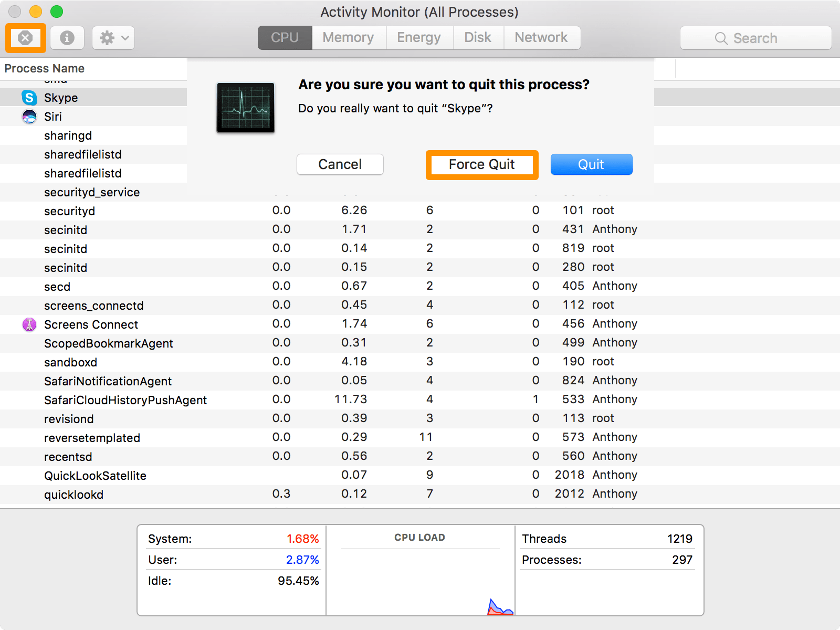Confirm with the blue Quit button
This screenshot has width=840, height=630.
[x=591, y=164]
